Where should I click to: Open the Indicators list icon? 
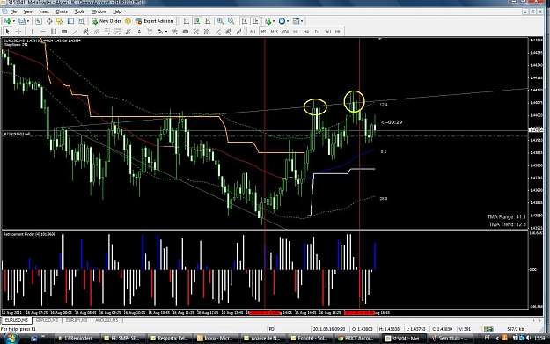[268, 21]
